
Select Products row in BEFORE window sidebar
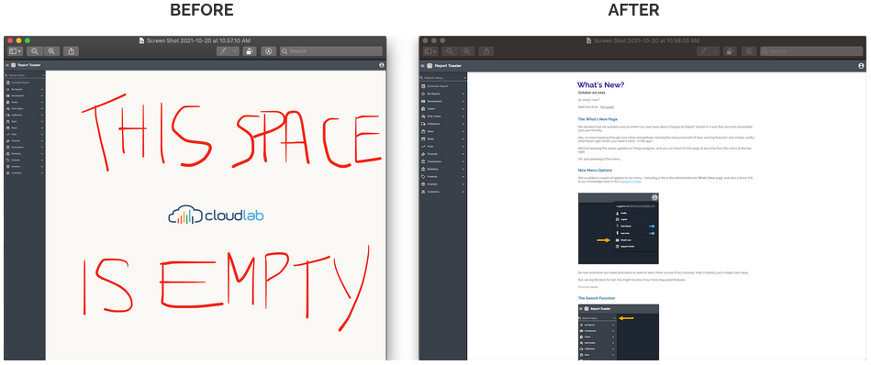click(25, 160)
